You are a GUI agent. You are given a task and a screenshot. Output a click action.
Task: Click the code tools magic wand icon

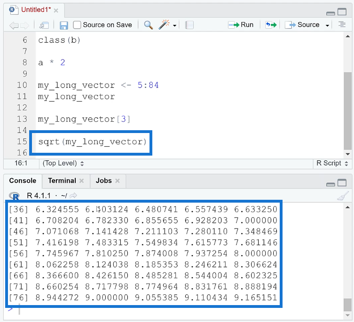tap(164, 24)
